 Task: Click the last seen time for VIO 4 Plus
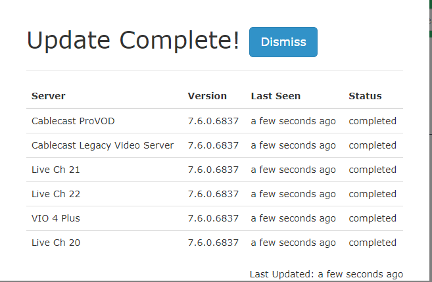(293, 218)
